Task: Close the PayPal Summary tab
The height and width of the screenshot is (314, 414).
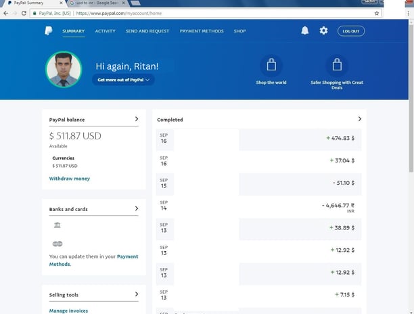Action: [x=61, y=3]
